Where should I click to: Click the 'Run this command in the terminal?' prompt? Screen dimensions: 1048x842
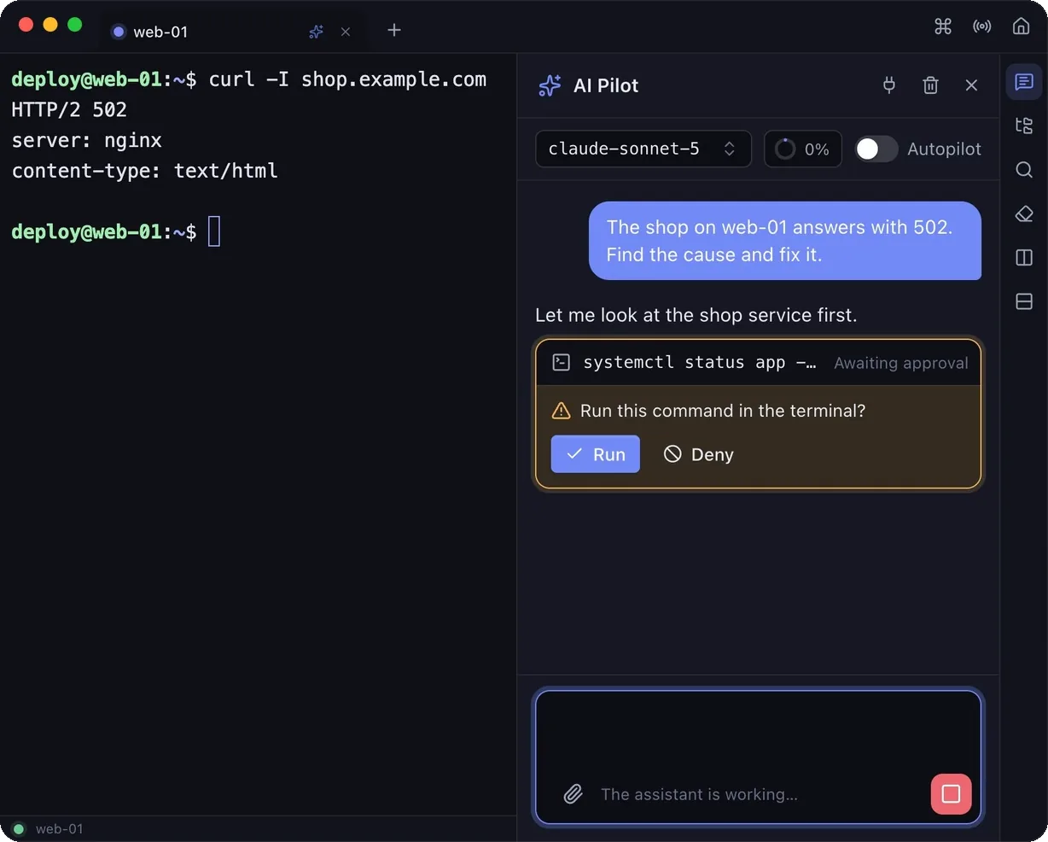coord(723,411)
